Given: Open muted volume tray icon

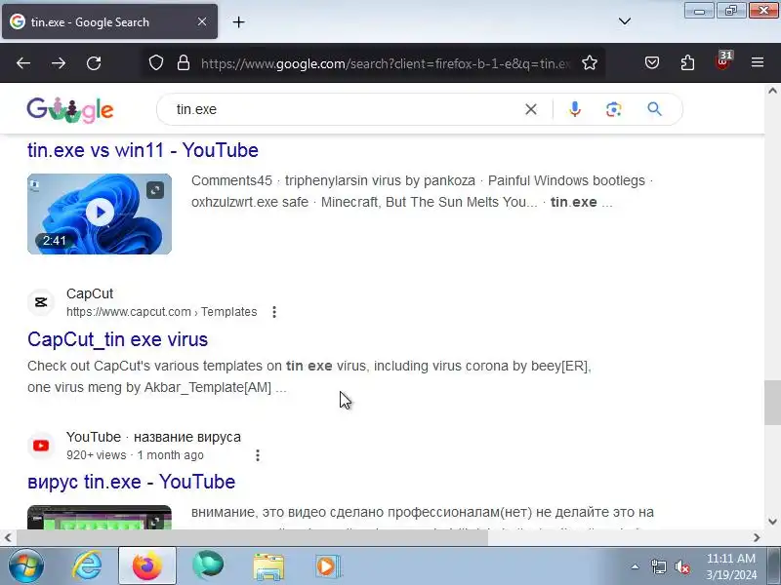Looking at the screenshot, I should click(681, 566).
